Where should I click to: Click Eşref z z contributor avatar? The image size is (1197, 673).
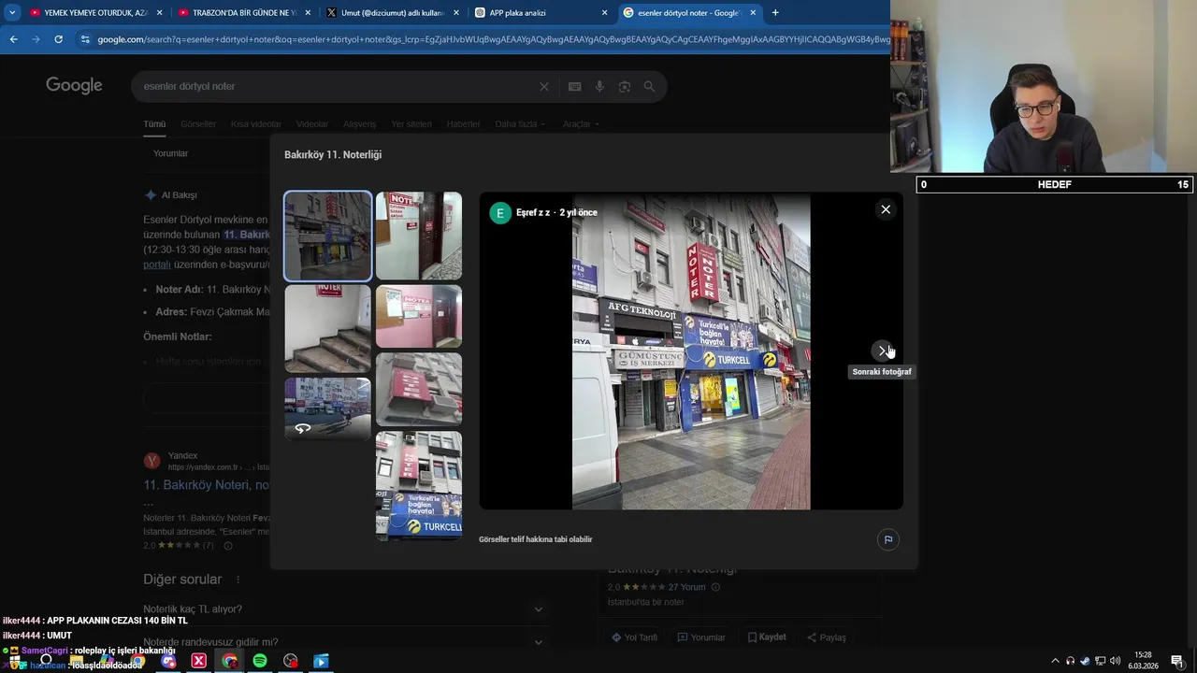tap(500, 213)
